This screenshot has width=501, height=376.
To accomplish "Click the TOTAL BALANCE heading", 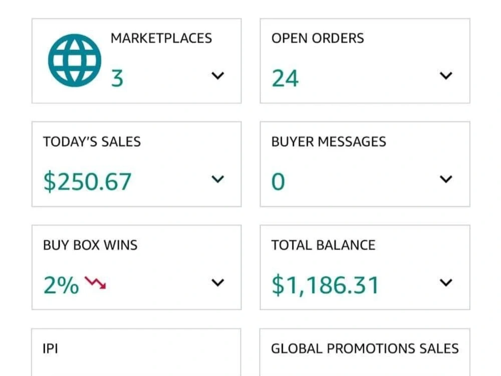I will pos(323,245).
